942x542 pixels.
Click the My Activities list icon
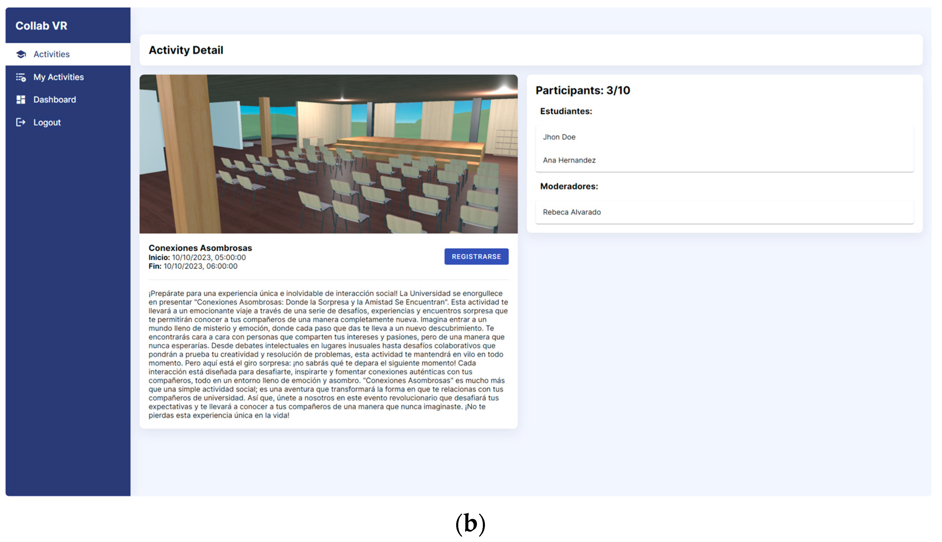coord(21,77)
